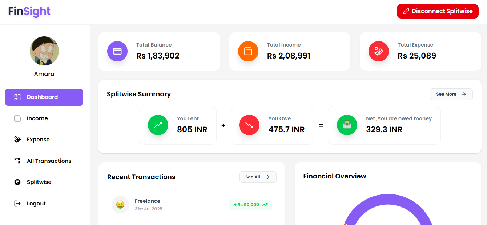The image size is (487, 225).
Task: Click the Disconnect Splitwise button
Action: pos(438,11)
